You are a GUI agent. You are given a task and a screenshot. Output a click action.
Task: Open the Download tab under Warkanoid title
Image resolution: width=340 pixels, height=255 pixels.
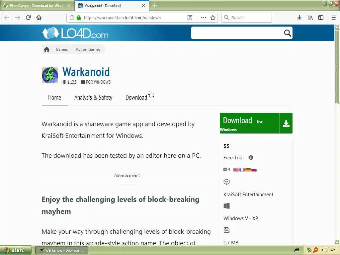tap(136, 98)
